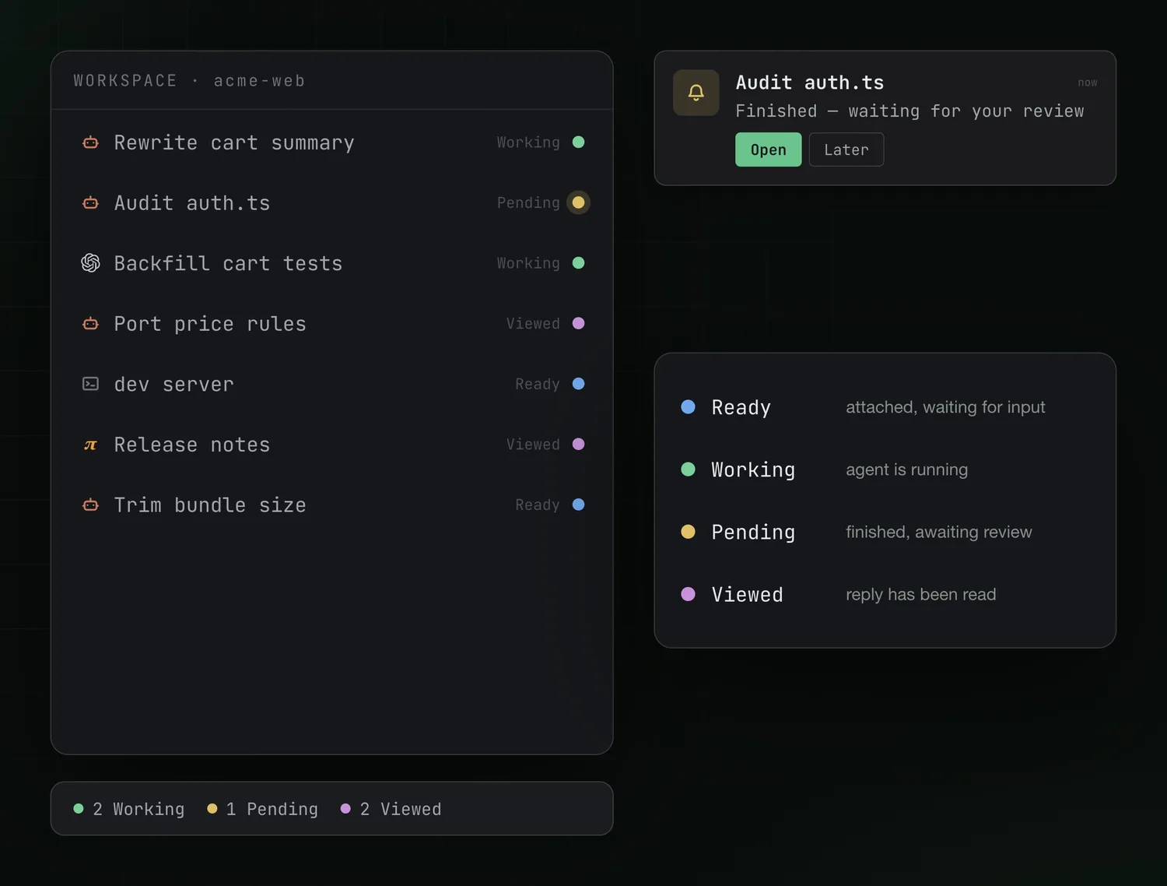Click the Audit auth.ts notification title
The height and width of the screenshot is (886, 1167).
click(x=810, y=83)
